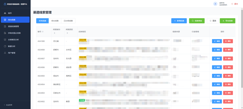The height and width of the screenshot is (109, 243).
Task: Open 首页 in the sidebar
Action: tap(15, 13)
